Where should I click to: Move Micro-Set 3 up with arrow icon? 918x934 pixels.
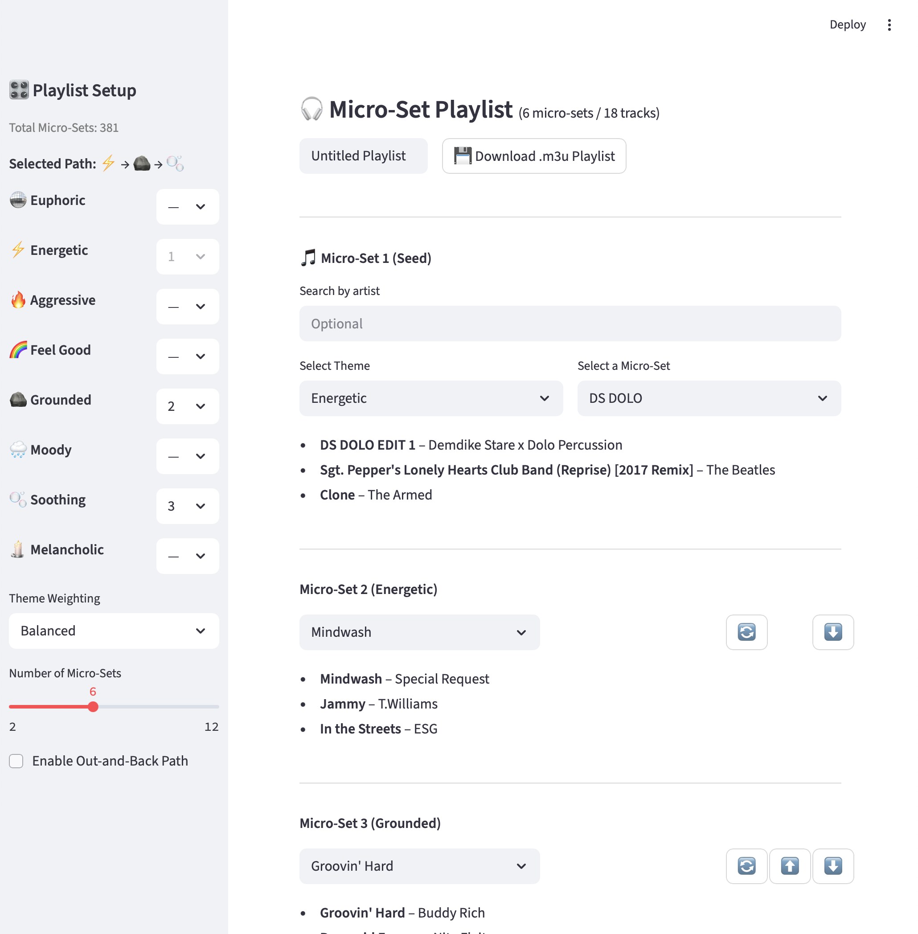coord(789,865)
